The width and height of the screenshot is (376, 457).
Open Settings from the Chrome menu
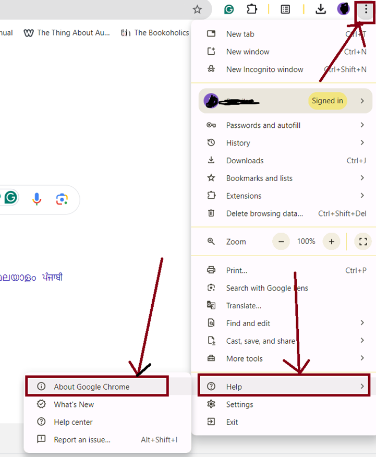point(239,404)
